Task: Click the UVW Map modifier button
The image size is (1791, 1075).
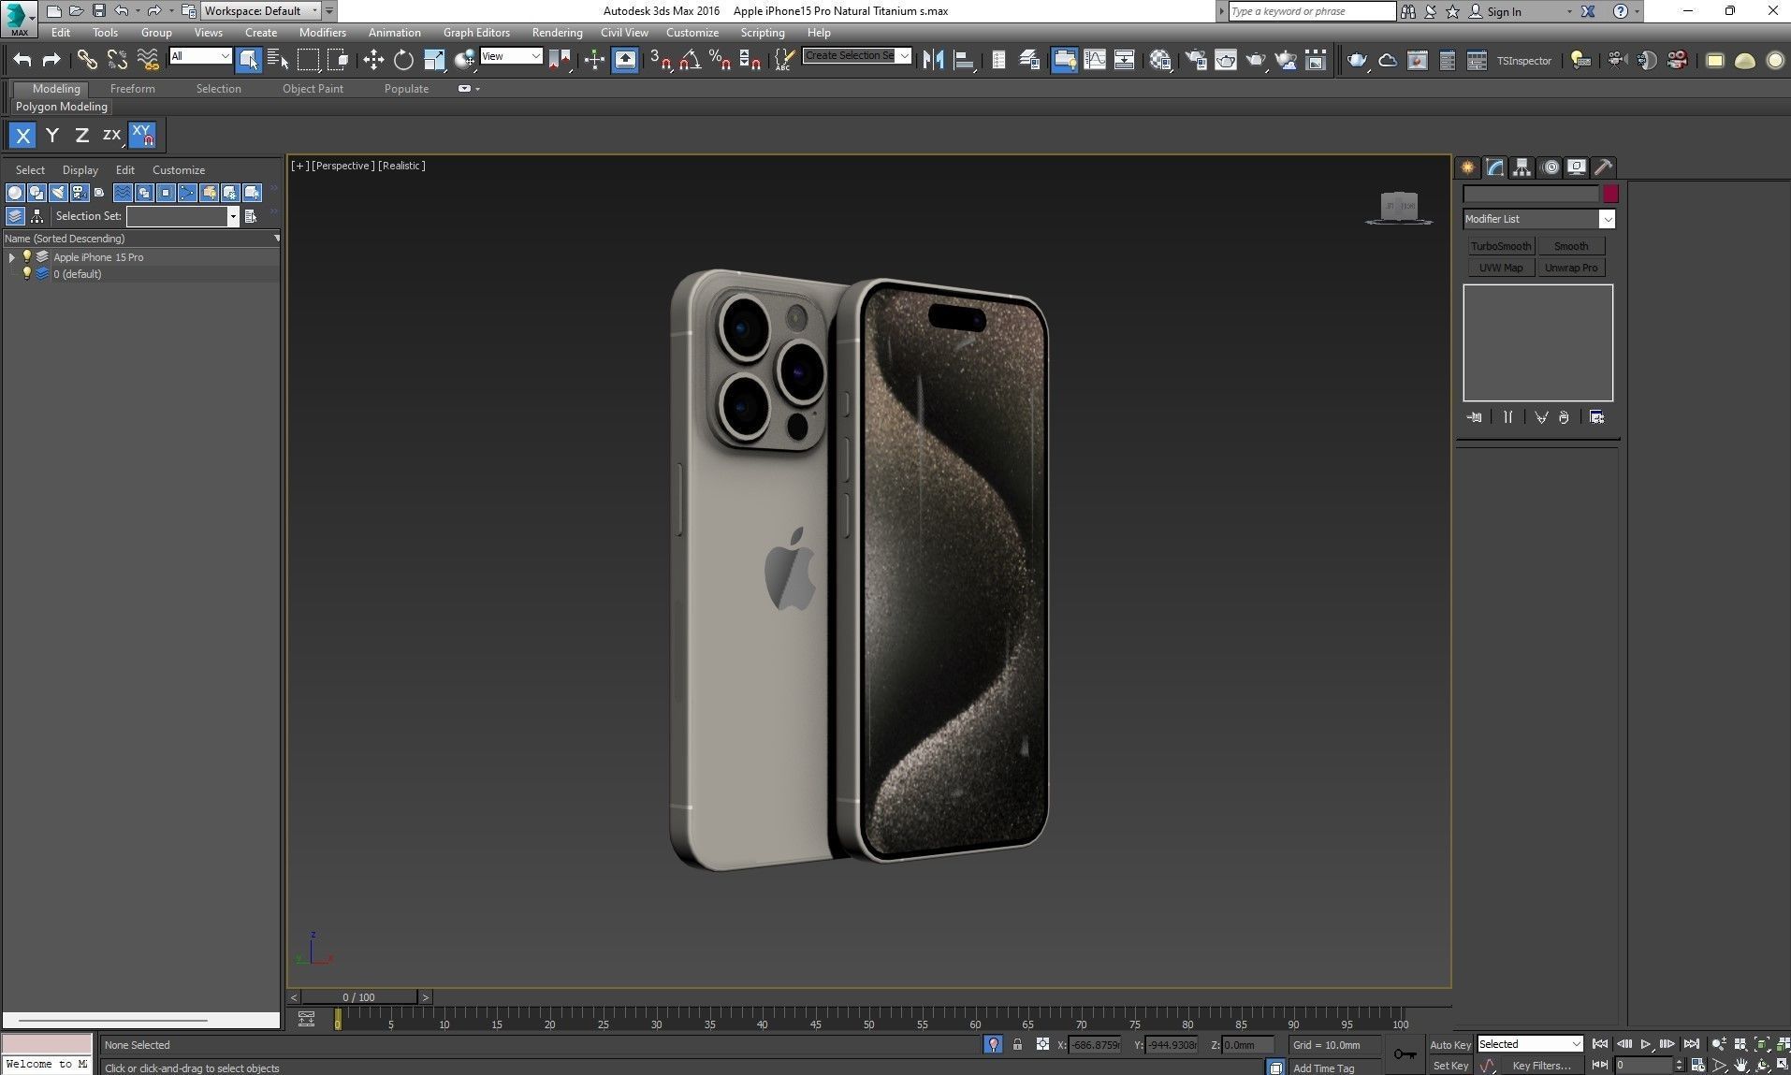Action: (x=1501, y=268)
